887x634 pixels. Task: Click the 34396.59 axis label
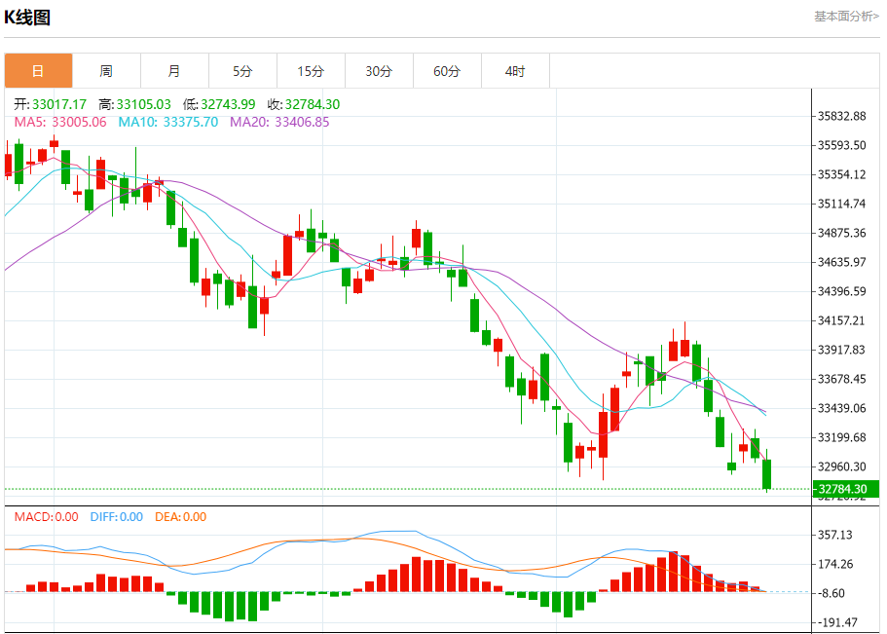[842, 291]
